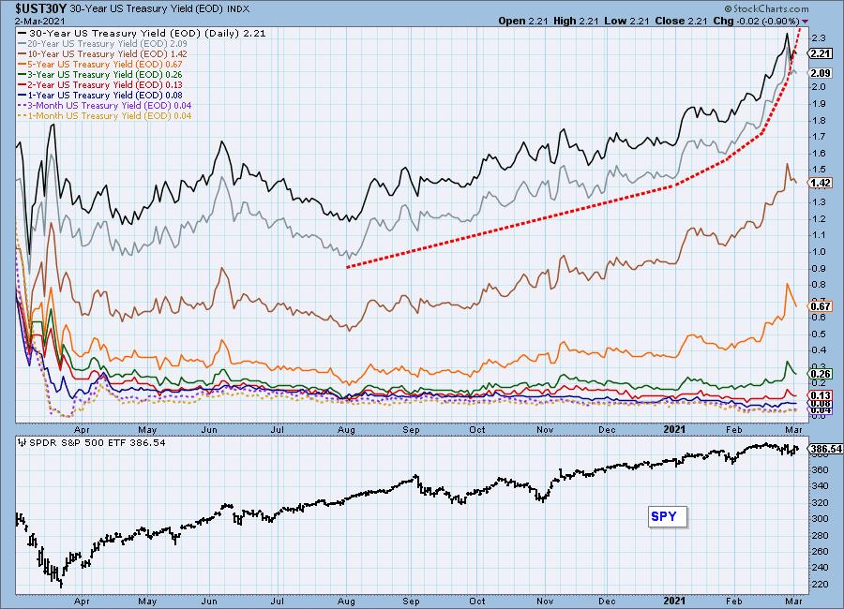The height and width of the screenshot is (609, 844).
Task: Click the 0.13 price tag on yield axis
Action: click(x=821, y=394)
